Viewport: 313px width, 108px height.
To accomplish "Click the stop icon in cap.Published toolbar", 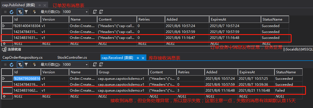I will pos(5,12).
